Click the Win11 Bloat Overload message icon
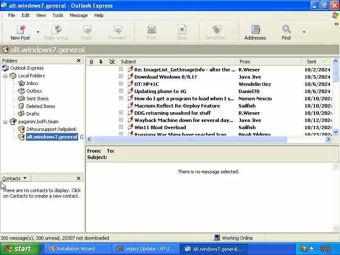 click(x=130, y=127)
